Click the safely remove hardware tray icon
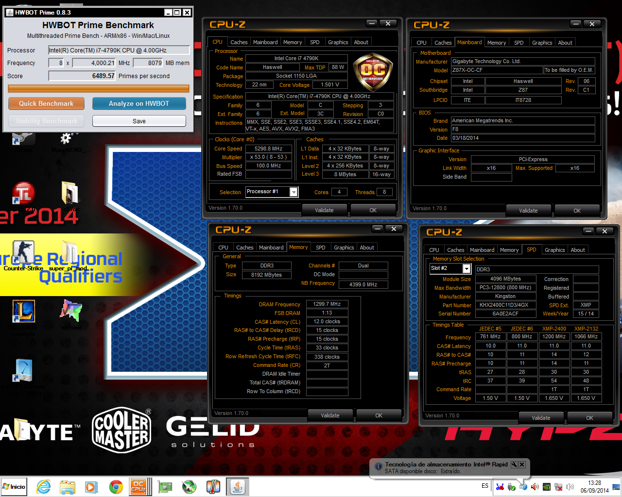622x497 pixels. coord(512,487)
